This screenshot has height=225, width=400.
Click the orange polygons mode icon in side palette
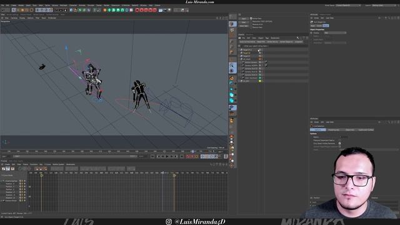[232, 52]
